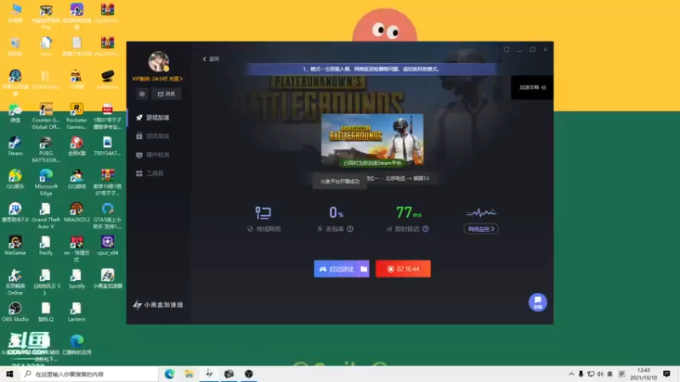Open 小黑盒加速器 desktop shortcut
680x382 pixels.
tap(107, 279)
